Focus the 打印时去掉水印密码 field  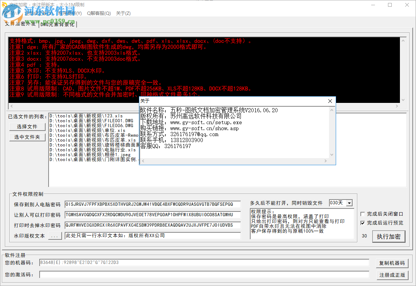[x=153, y=225]
